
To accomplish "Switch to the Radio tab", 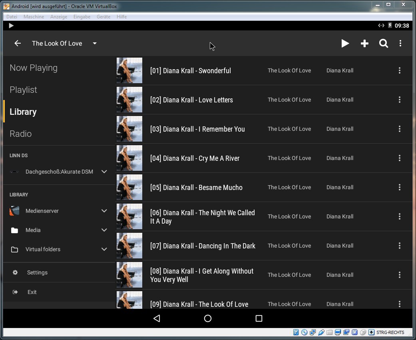I will (x=21, y=134).
